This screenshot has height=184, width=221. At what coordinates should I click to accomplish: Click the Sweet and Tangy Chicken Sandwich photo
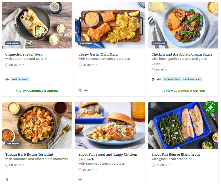110,125
